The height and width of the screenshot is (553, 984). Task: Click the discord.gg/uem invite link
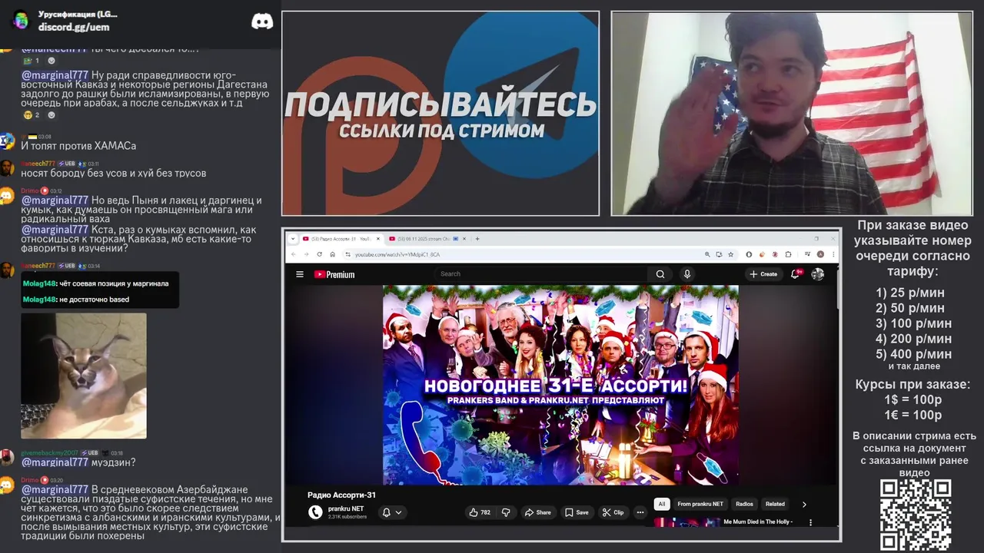click(x=74, y=27)
